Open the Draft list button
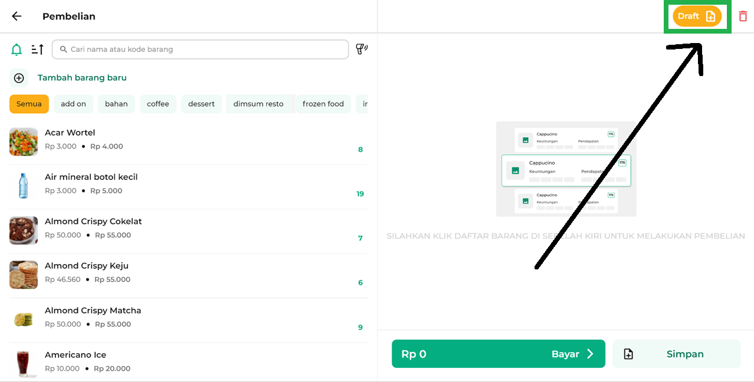Screen dimensions: 754x382 pyautogui.click(x=697, y=17)
